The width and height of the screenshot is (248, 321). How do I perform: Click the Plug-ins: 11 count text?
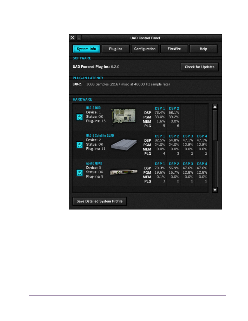pos(96,149)
